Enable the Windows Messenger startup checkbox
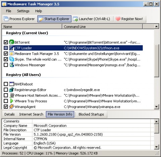This screenshot has height=157, width=161. click(6, 65)
